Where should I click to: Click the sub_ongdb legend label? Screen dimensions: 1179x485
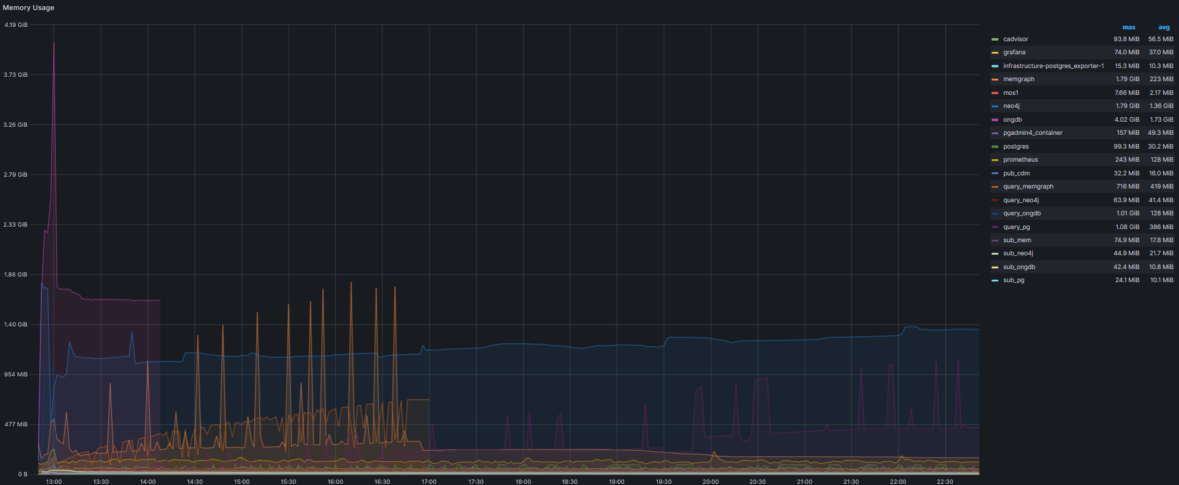tap(1019, 267)
